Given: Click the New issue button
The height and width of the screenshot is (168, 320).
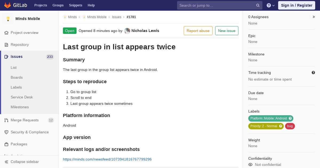Looking at the screenshot, I should [227, 31].
